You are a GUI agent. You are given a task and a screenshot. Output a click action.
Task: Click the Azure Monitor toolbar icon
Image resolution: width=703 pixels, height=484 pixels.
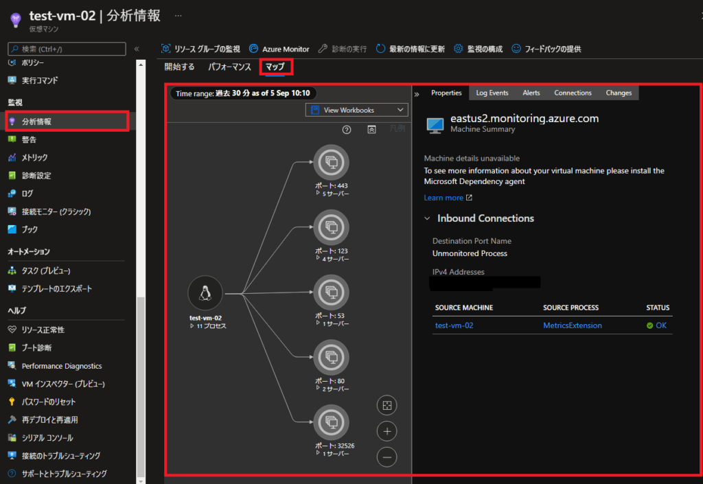pos(254,49)
